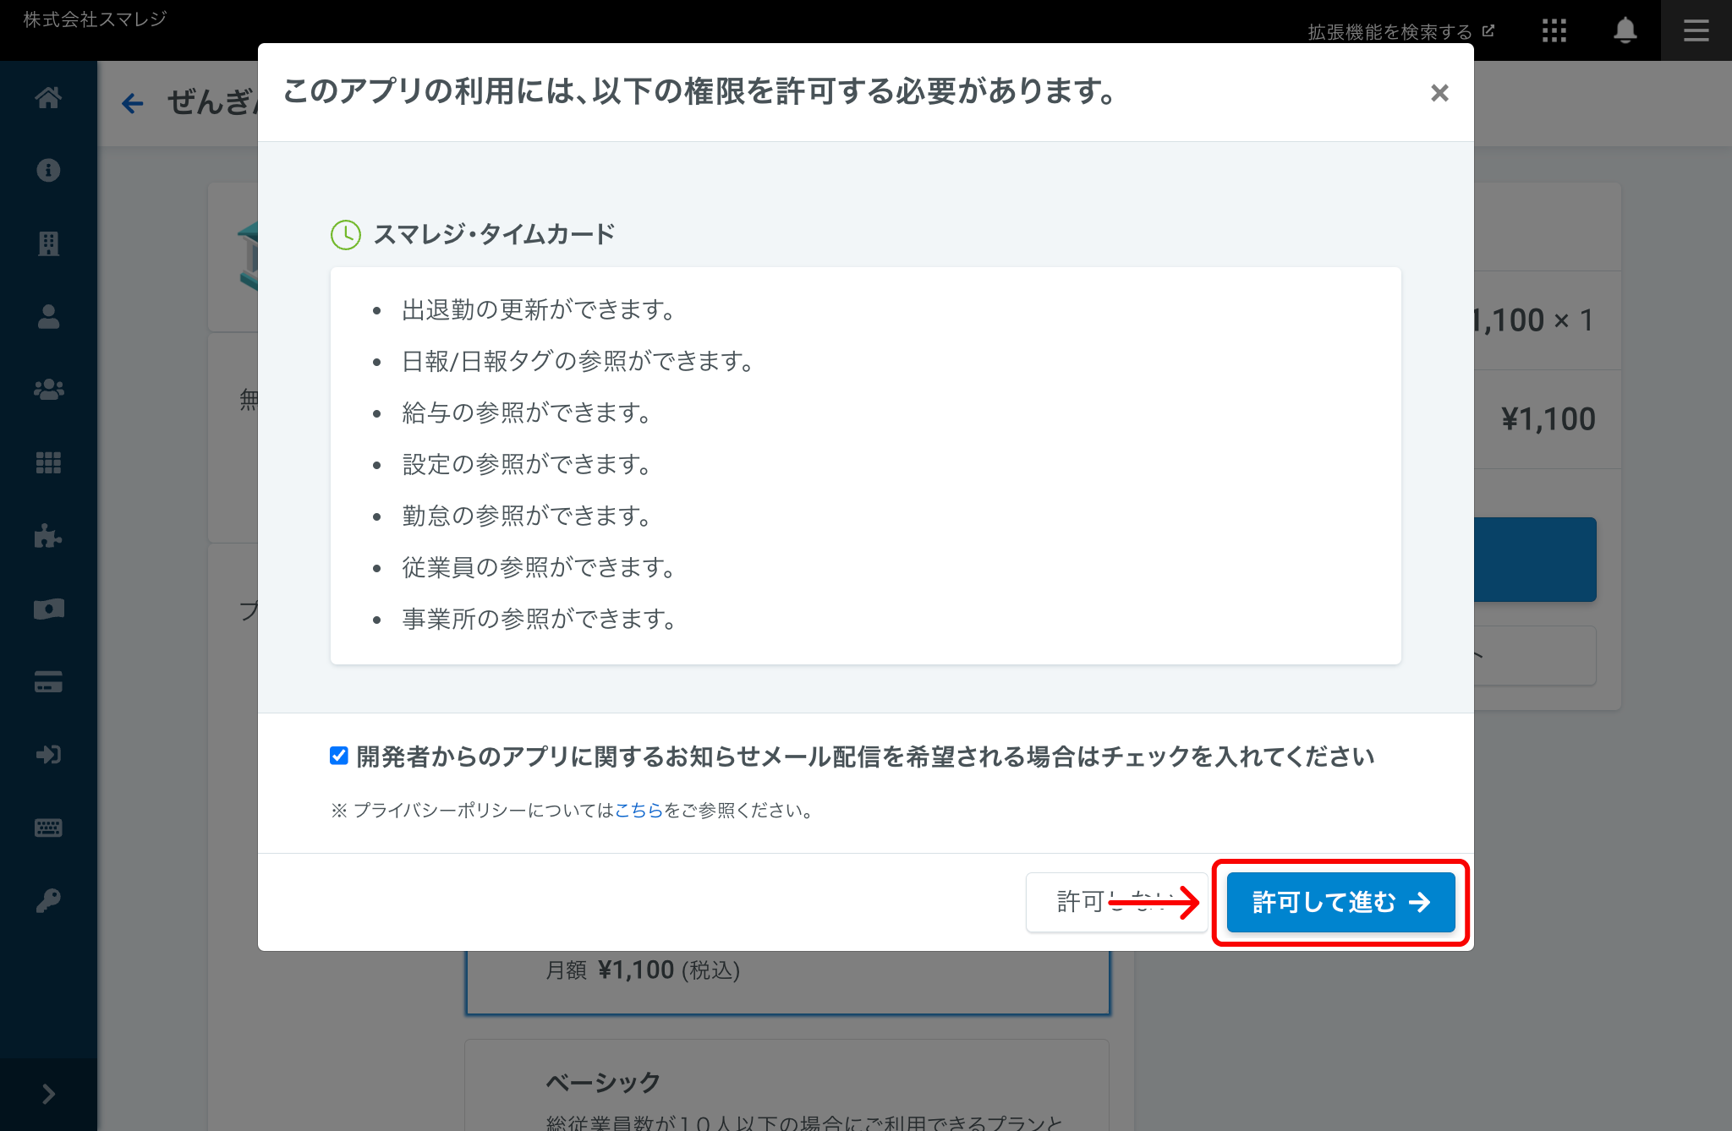Open the keyboard icon in sidebar
This screenshot has height=1131, width=1732.
(48, 828)
